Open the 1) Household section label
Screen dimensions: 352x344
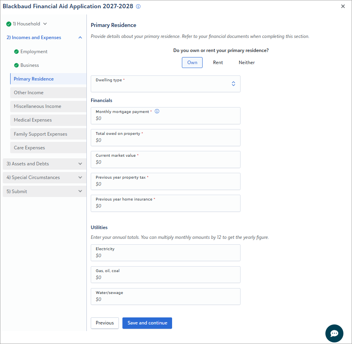[27, 24]
